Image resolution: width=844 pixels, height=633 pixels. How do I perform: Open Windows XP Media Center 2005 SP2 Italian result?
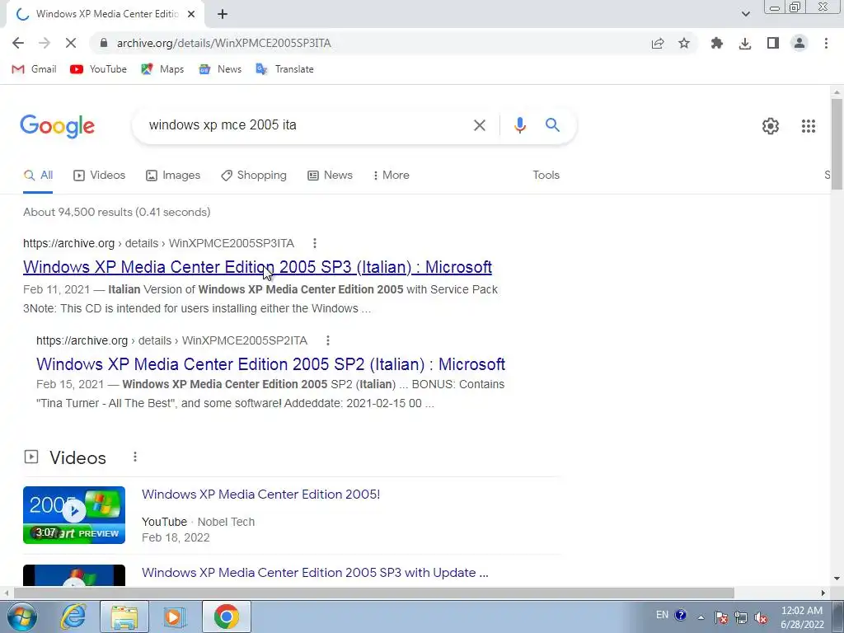point(270,364)
